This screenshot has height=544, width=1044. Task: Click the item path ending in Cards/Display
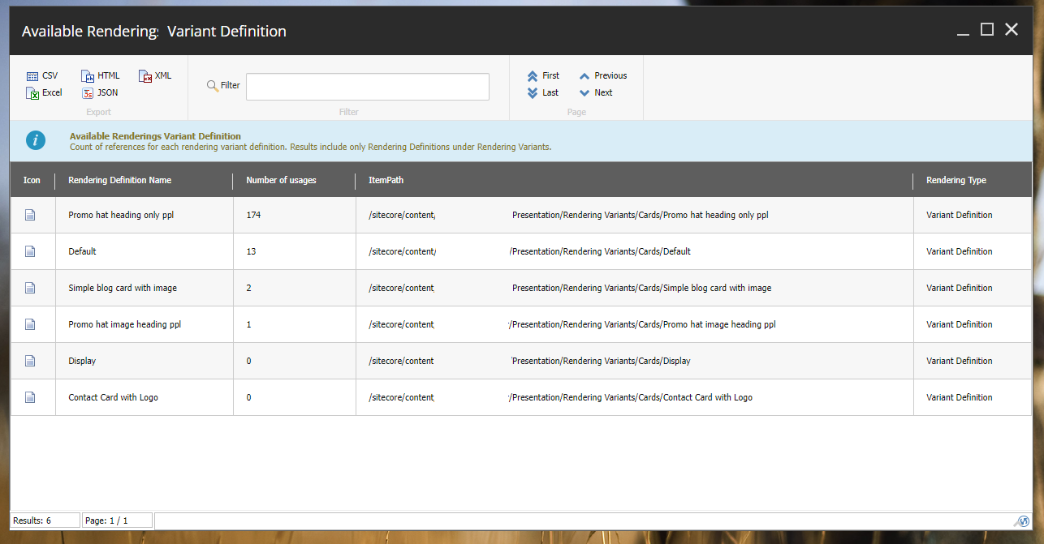(x=529, y=361)
